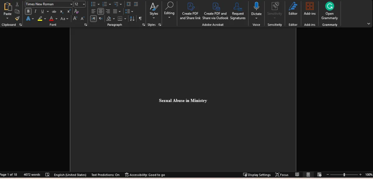The height and width of the screenshot is (179, 373).
Task: Open the Add-ins gallery
Action: tap(310, 9)
